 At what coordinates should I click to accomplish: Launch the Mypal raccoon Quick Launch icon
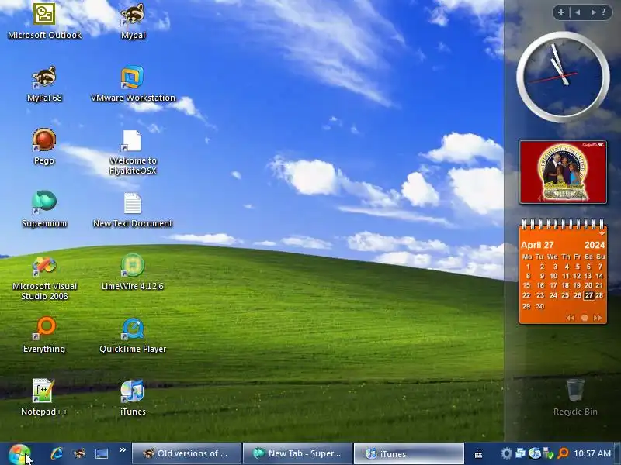79,453
